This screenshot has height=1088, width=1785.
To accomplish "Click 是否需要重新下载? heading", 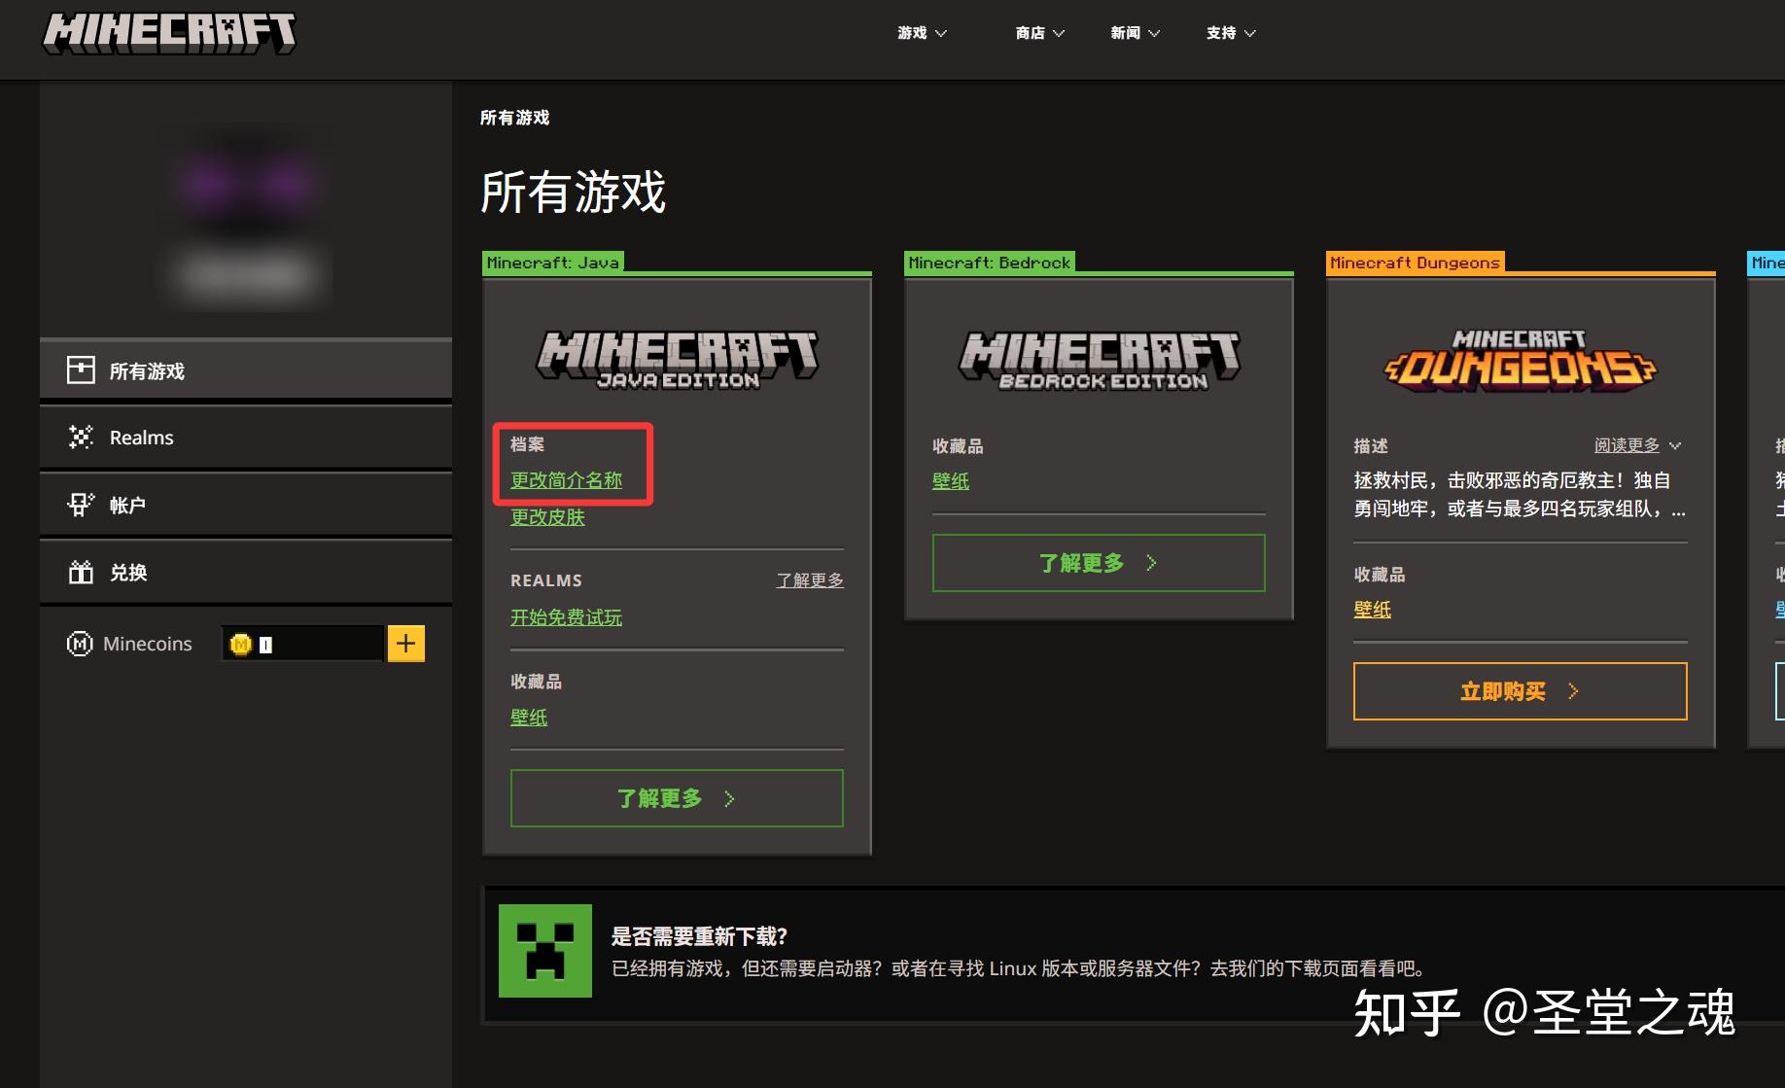I will coord(699,936).
